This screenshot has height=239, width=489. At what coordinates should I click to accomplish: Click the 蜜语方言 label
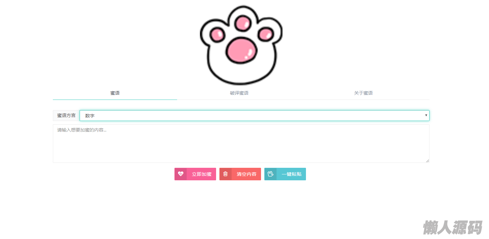point(66,115)
